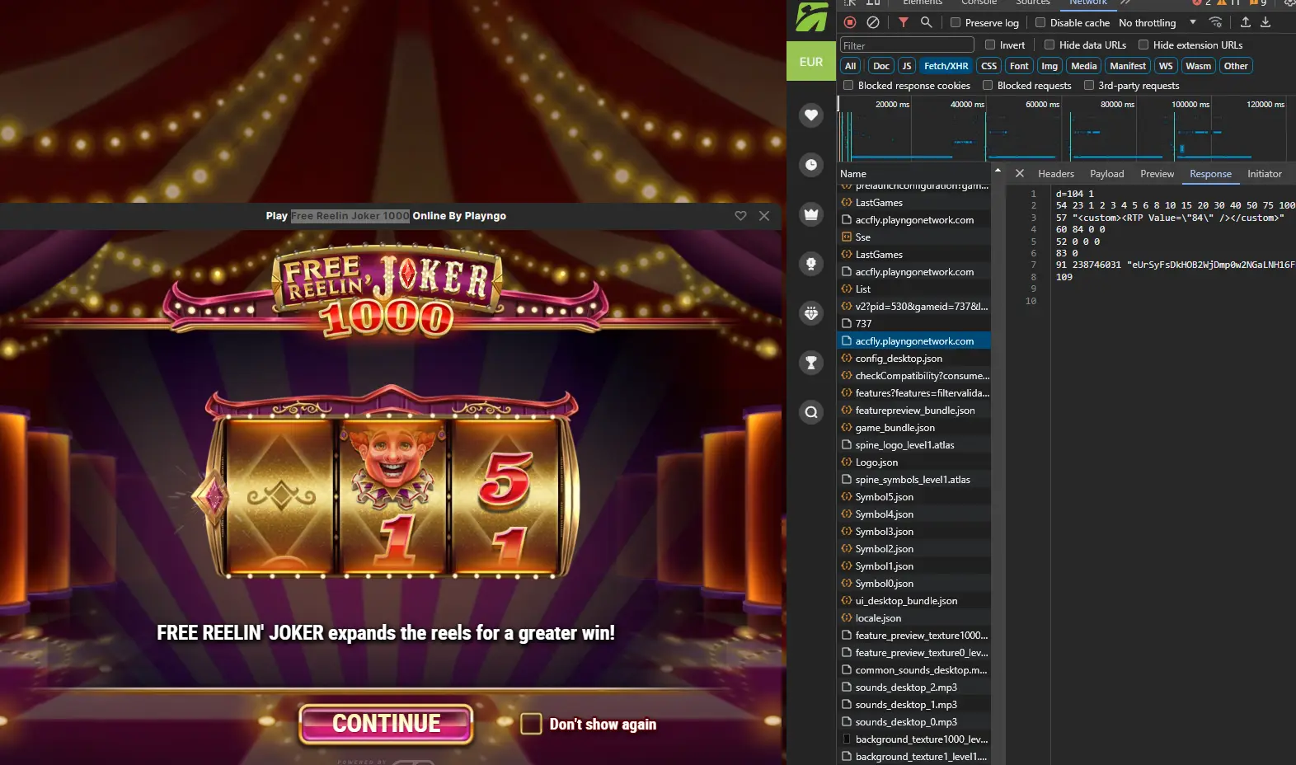Open the No throttling dropdown
The width and height of the screenshot is (1296, 765).
coord(1157,22)
